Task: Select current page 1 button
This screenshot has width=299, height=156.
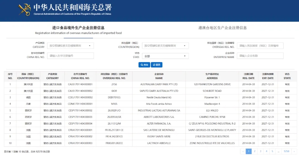Action: pyautogui.click(x=249, y=151)
